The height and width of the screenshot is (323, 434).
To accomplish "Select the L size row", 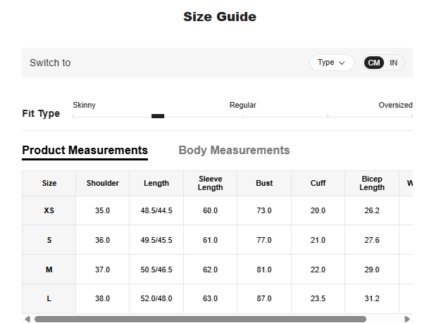I will (49, 298).
